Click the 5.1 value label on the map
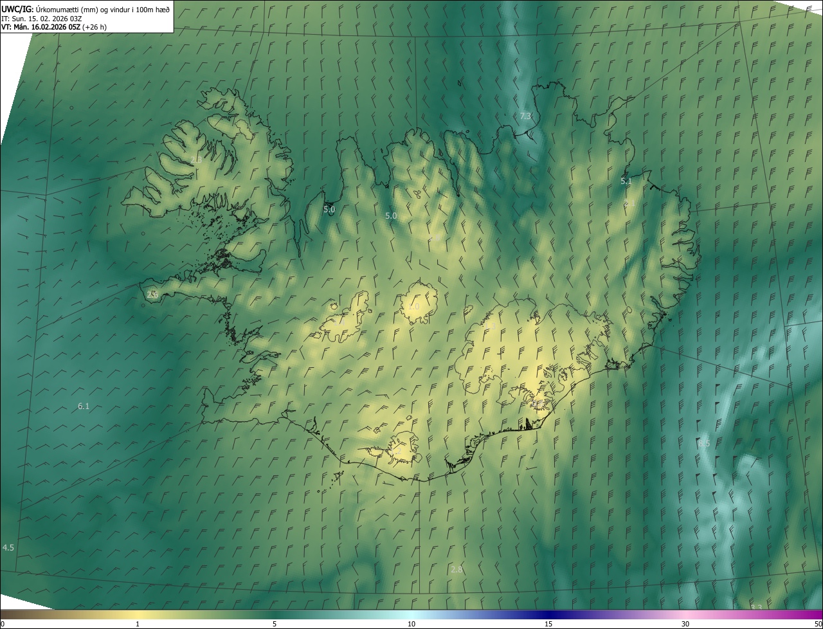Screen dimensions: 823x629 click(x=626, y=181)
